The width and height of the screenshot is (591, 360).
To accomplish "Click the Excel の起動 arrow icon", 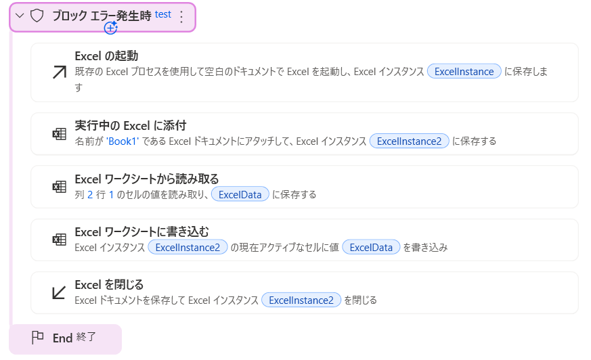I will tap(59, 72).
